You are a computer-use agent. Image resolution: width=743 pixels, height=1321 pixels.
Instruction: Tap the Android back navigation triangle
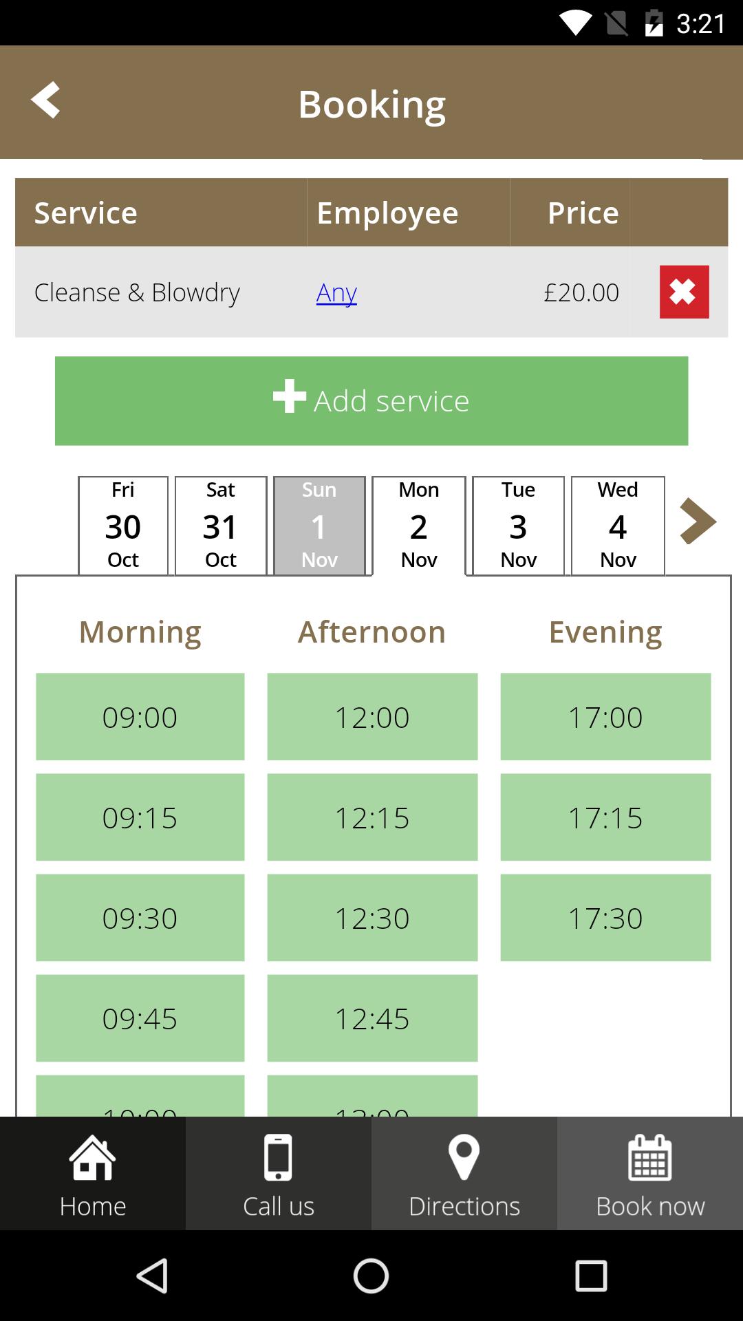[152, 1276]
